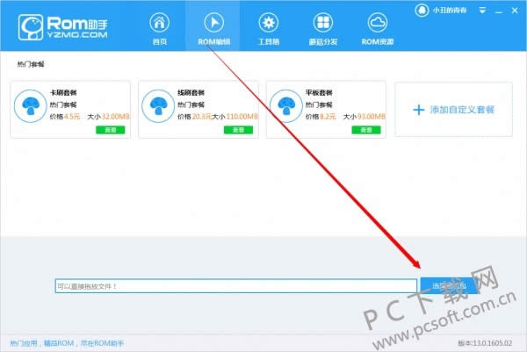View the 卡刷套餐 package via green button
The image size is (527, 352).
[x=111, y=130]
